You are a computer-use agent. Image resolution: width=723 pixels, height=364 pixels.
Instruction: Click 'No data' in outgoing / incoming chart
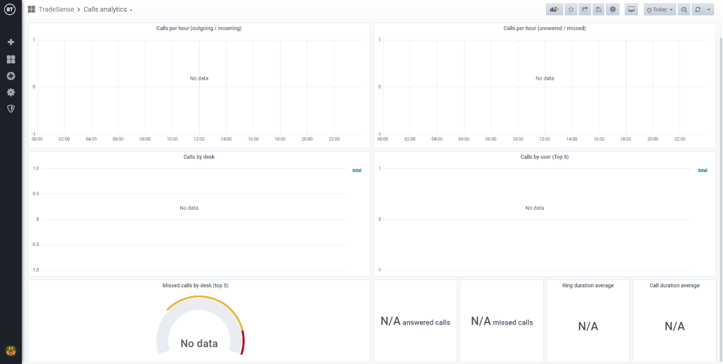[x=199, y=78]
